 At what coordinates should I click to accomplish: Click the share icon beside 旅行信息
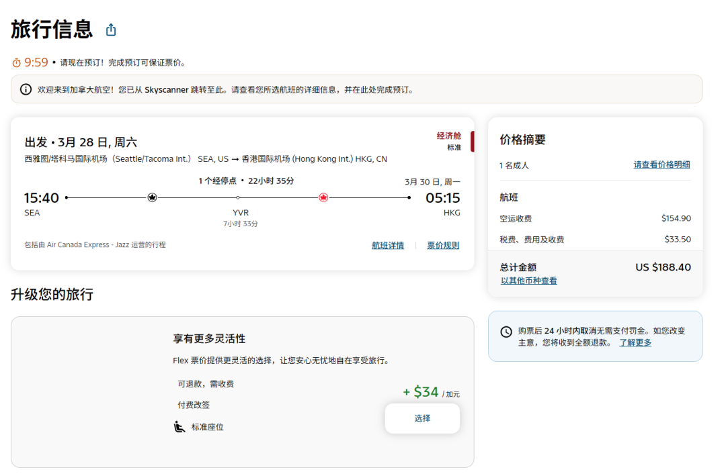[111, 30]
